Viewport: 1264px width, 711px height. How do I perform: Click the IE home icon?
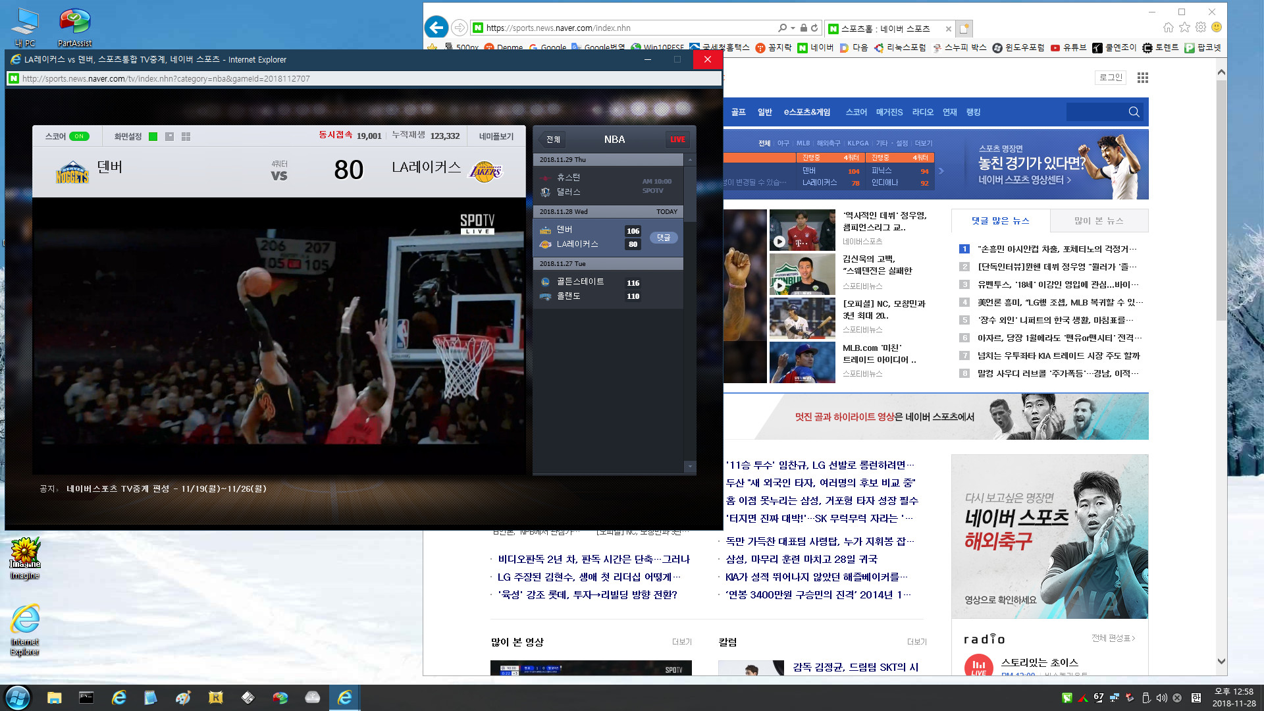tap(1168, 27)
